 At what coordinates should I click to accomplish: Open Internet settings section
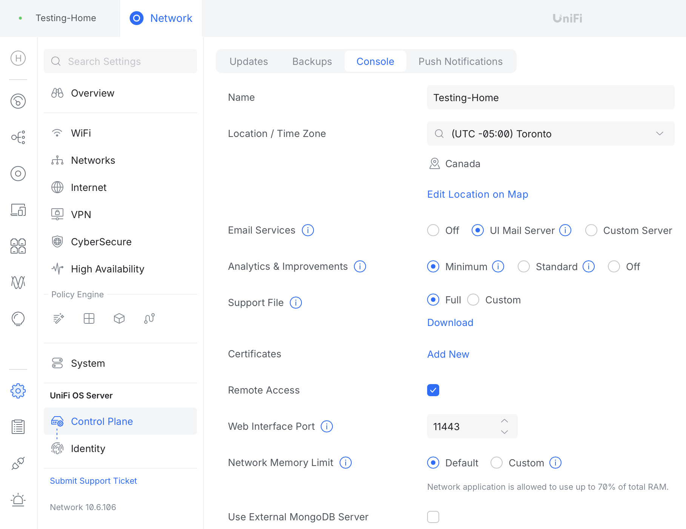click(x=120, y=188)
